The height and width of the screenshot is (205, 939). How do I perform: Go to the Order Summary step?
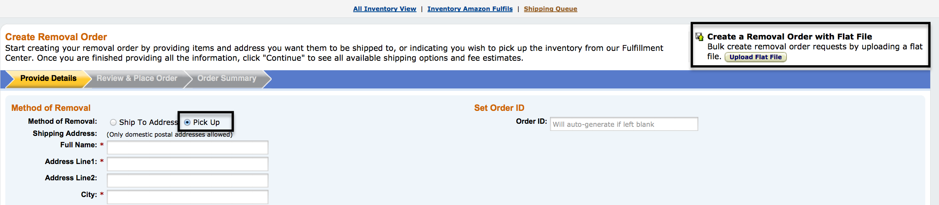[227, 79]
